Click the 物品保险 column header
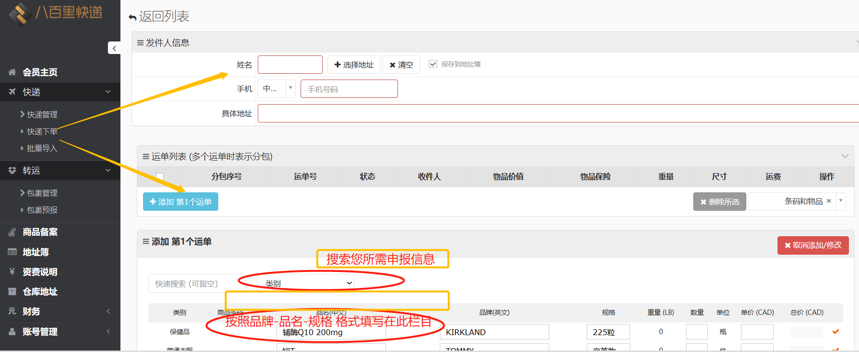Screen dimensions: 859x352 (595, 176)
